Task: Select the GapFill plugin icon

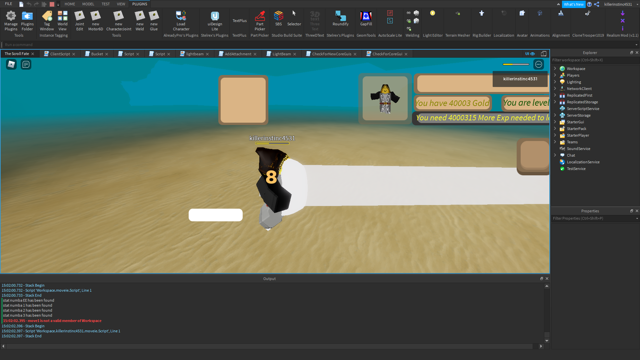Action: (366, 18)
